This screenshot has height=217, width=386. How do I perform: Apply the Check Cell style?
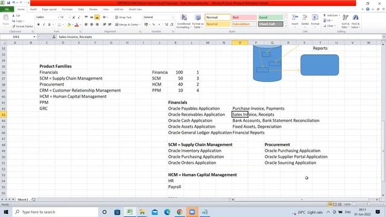pyautogui.click(x=270, y=24)
